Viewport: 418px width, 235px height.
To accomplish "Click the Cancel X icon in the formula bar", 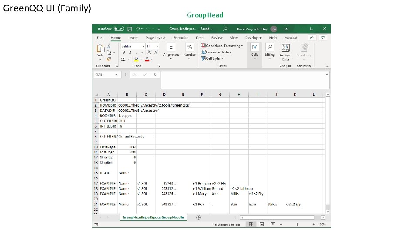I will [x=135, y=75].
